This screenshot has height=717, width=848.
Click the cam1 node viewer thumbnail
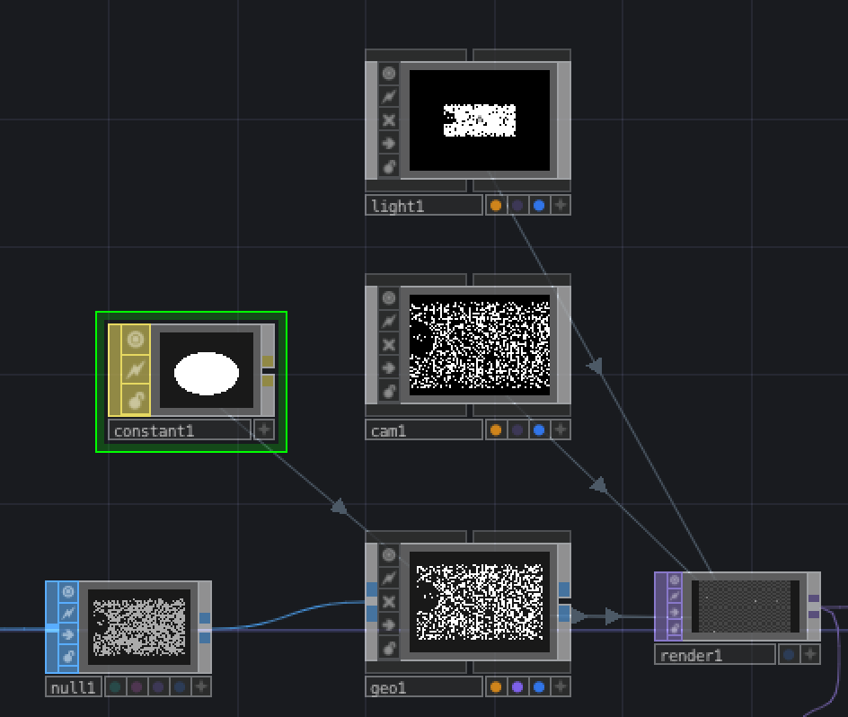tap(480, 345)
